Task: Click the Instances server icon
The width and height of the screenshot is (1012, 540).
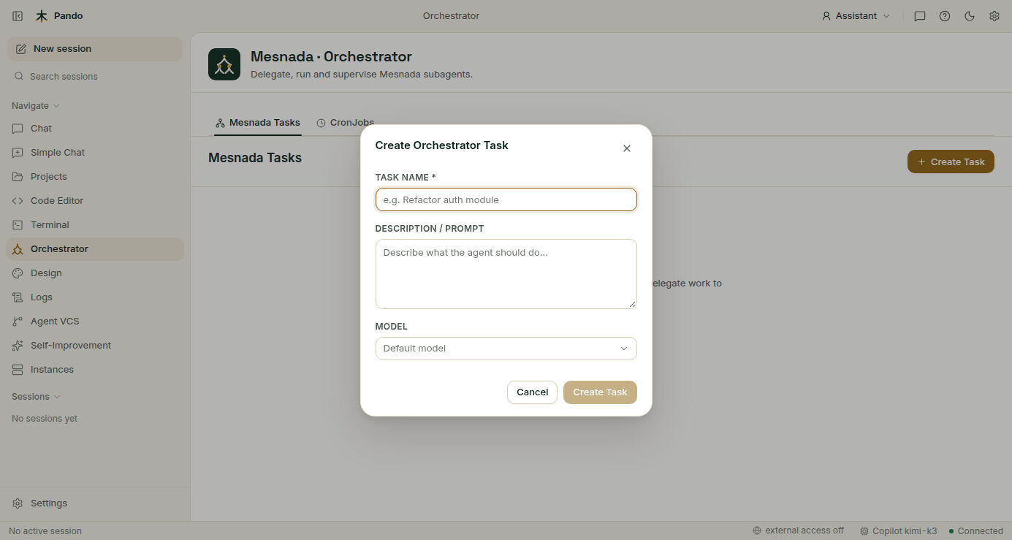Action: [x=18, y=370]
